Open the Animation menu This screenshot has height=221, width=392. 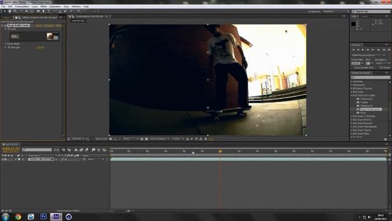coord(55,7)
